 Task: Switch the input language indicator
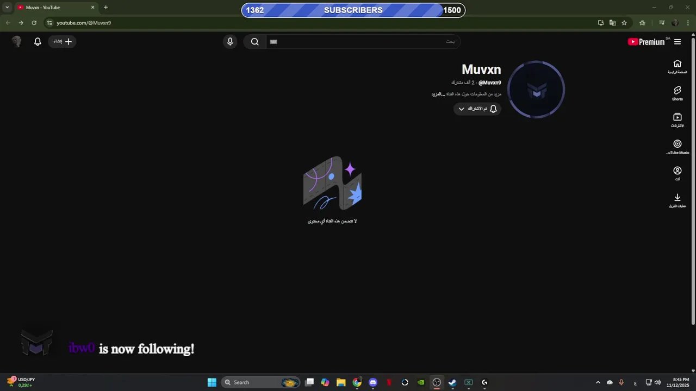pos(635,382)
